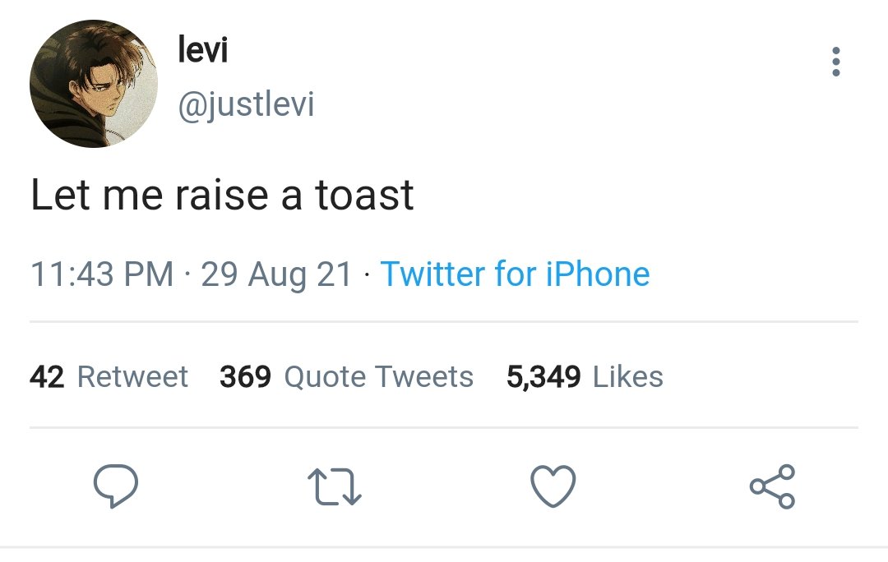Click the 29 Aug 21 date
The width and height of the screenshot is (888, 562).
point(276,275)
